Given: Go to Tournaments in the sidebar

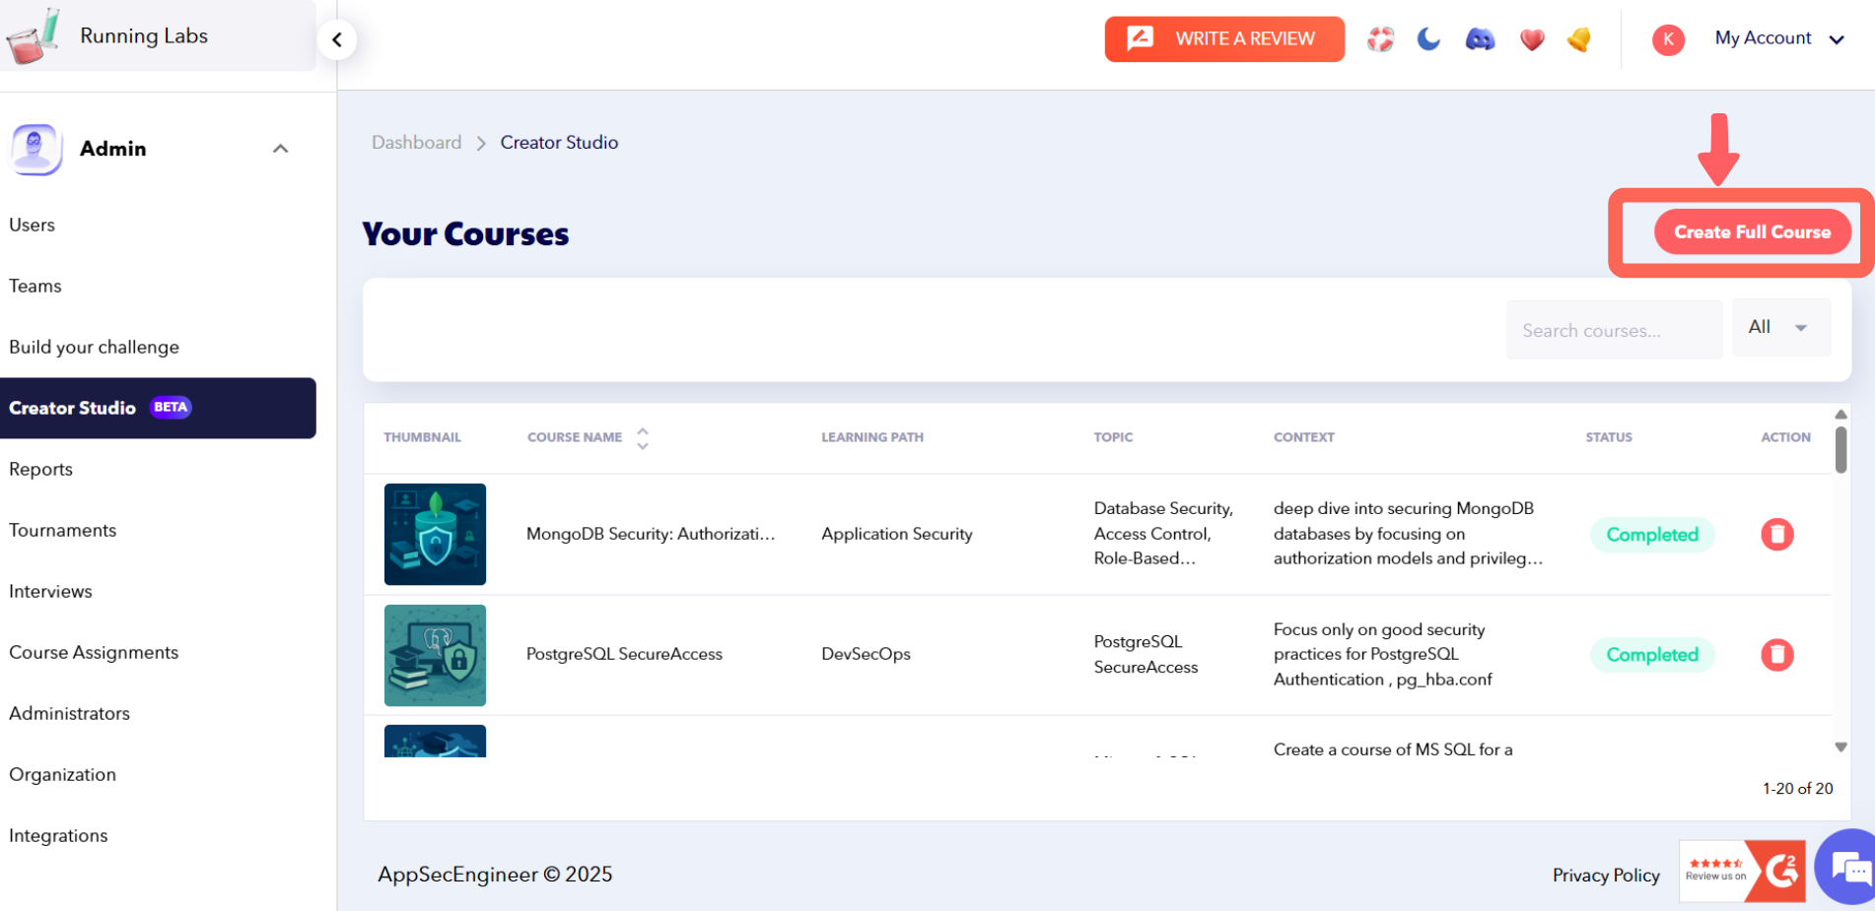Looking at the screenshot, I should 63,531.
